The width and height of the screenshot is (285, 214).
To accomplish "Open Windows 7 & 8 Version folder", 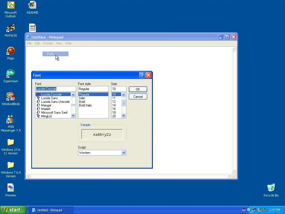I will pos(11,170).
